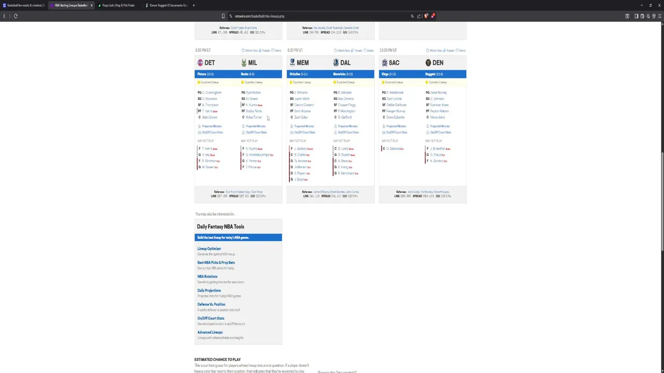Click the translate icon in address bar
664x373 pixels.
point(412,16)
